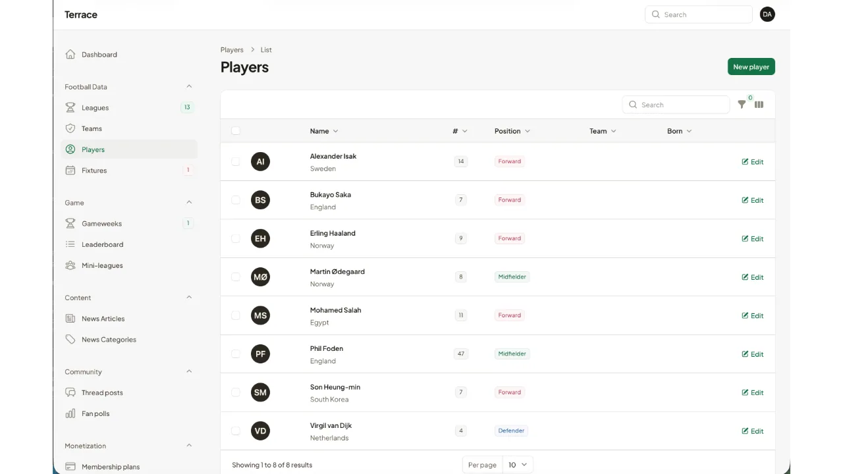The width and height of the screenshot is (843, 474).
Task: Click the Mini-leagues group icon
Action: [x=70, y=265]
